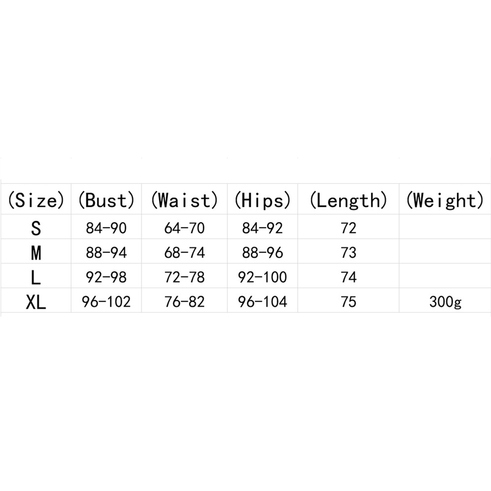This screenshot has width=491, height=491.
Task: Click the (Length) column header
Action: click(348, 200)
